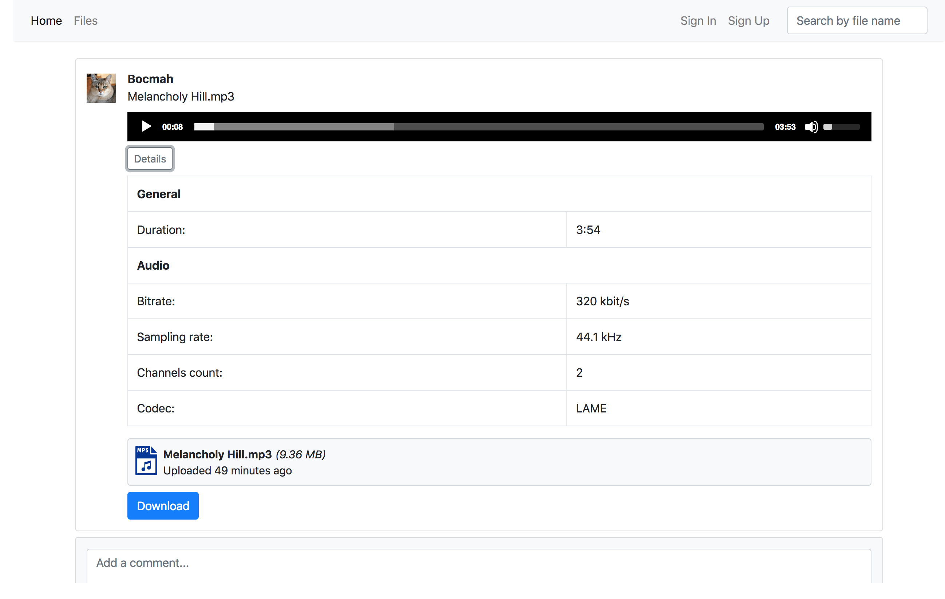Click the elapsed time 00:08 indicator
Screen dimensions: 945x599
click(172, 126)
